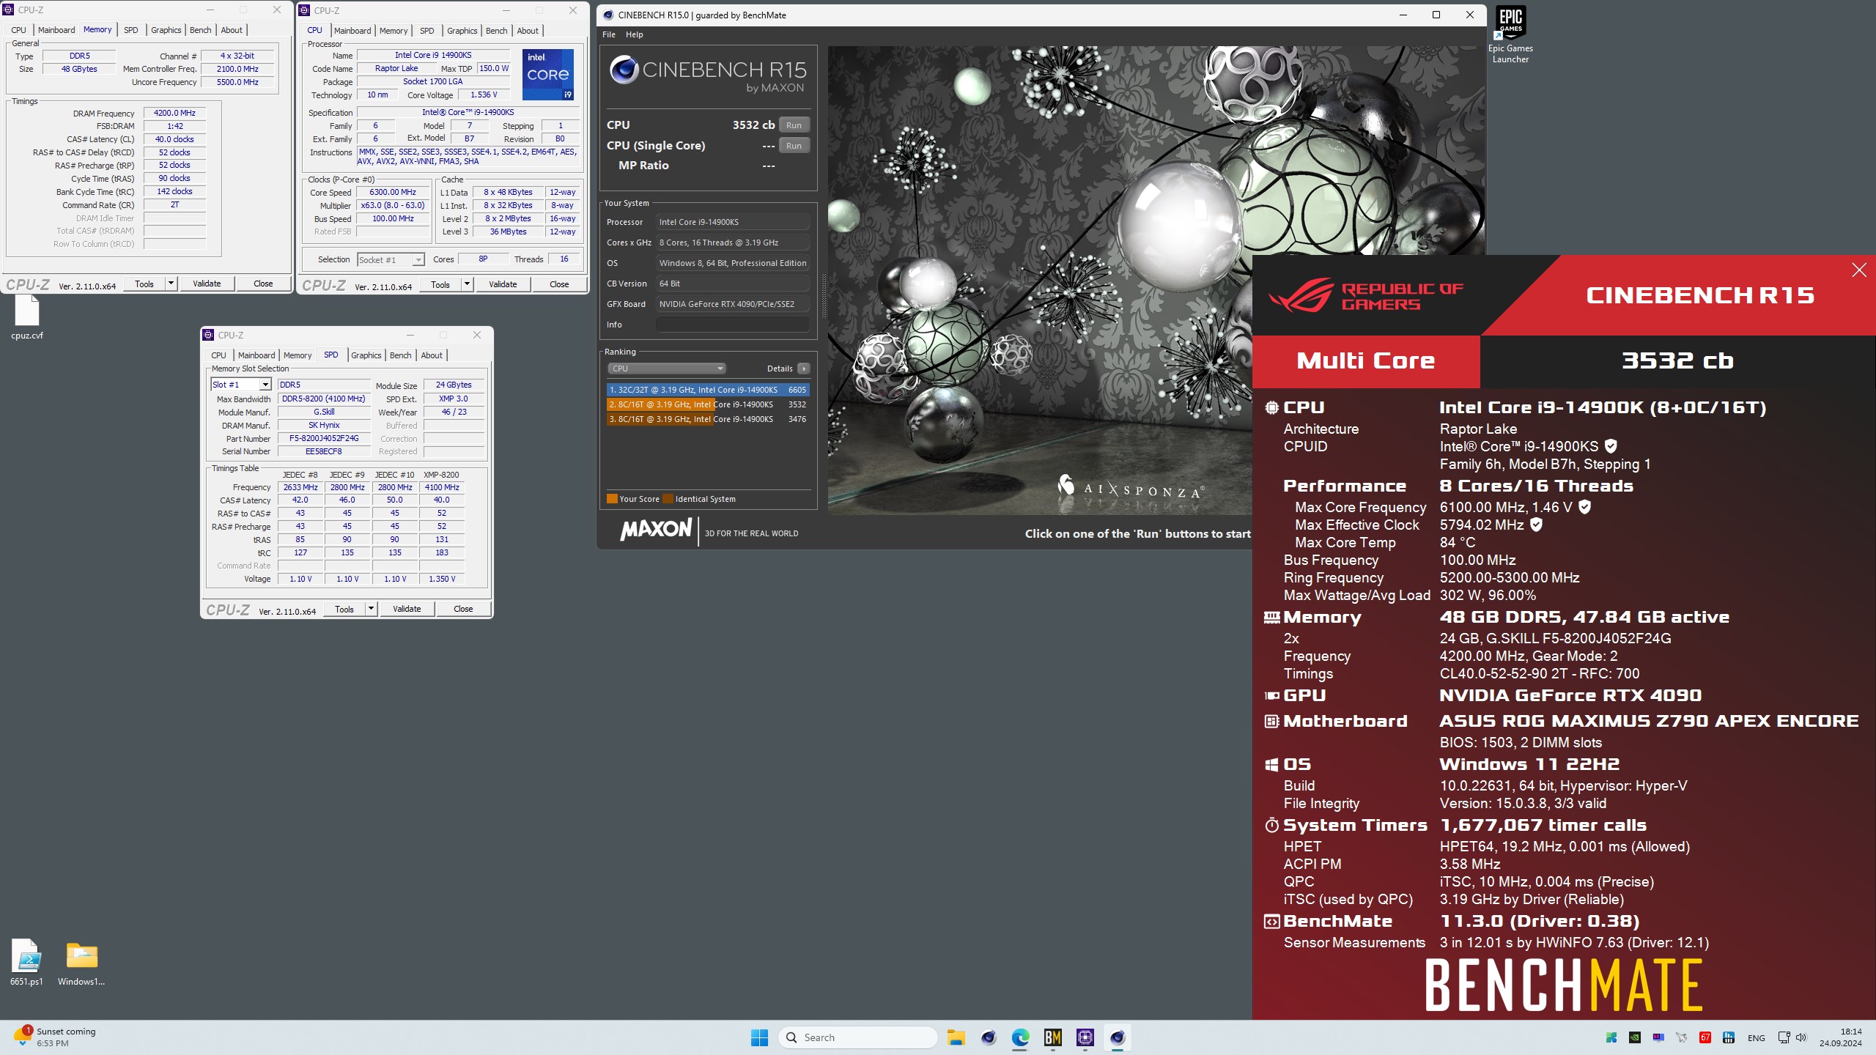Open the NVIDIA tray icon
The height and width of the screenshot is (1055, 1876).
click(x=1635, y=1037)
